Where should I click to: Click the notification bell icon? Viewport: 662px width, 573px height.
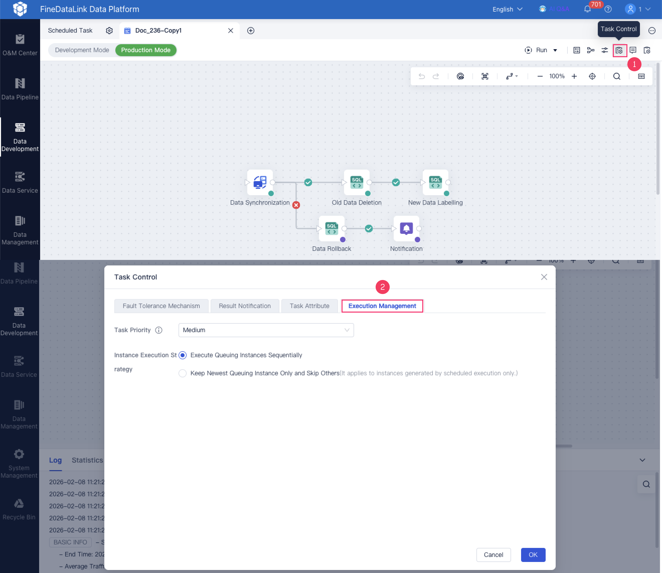[x=587, y=9]
